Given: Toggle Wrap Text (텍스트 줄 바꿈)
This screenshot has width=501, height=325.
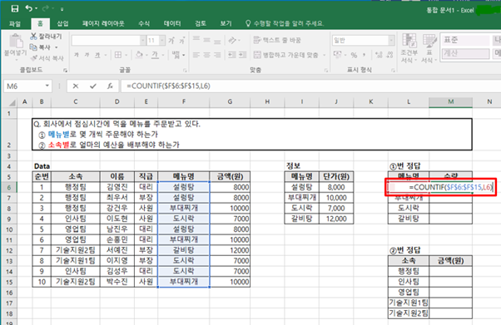Looking at the screenshot, I should [277, 40].
